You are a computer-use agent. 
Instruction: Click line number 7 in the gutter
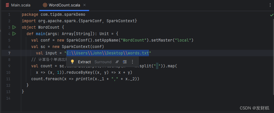tap(9, 53)
